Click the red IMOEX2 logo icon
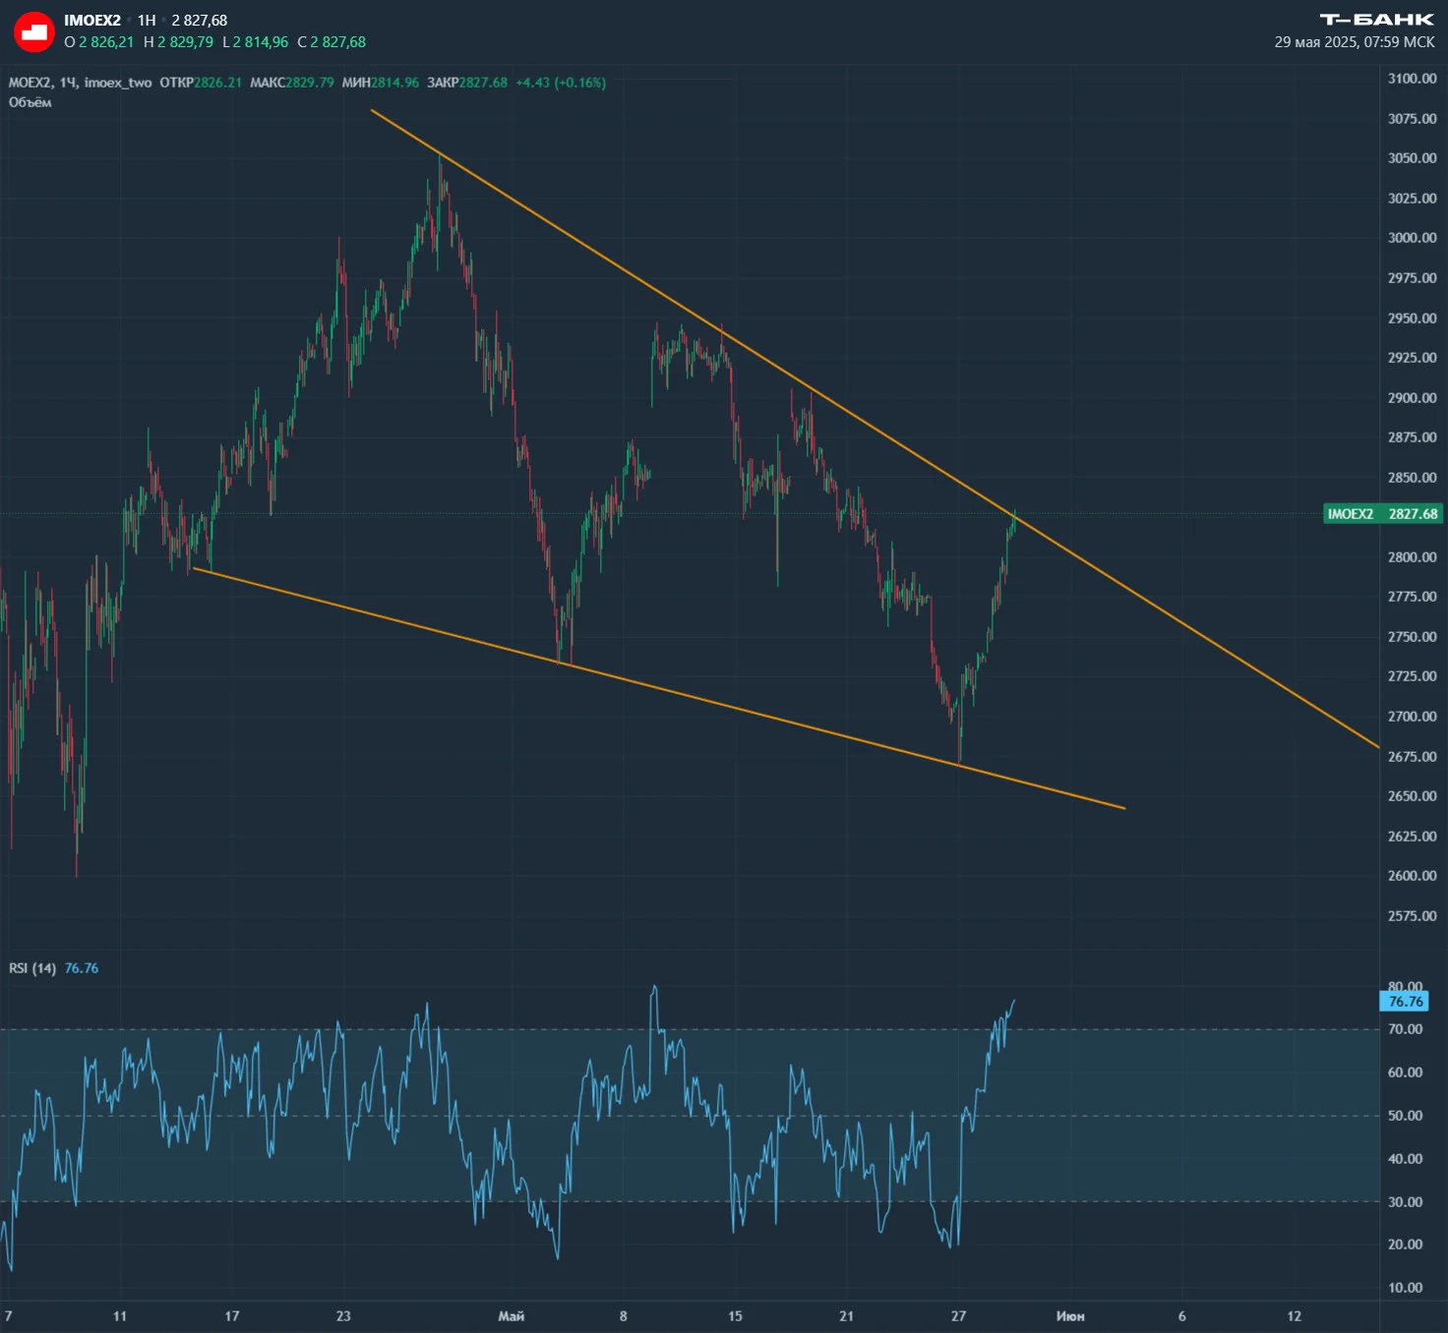This screenshot has height=1333, width=1448. pyautogui.click(x=33, y=31)
